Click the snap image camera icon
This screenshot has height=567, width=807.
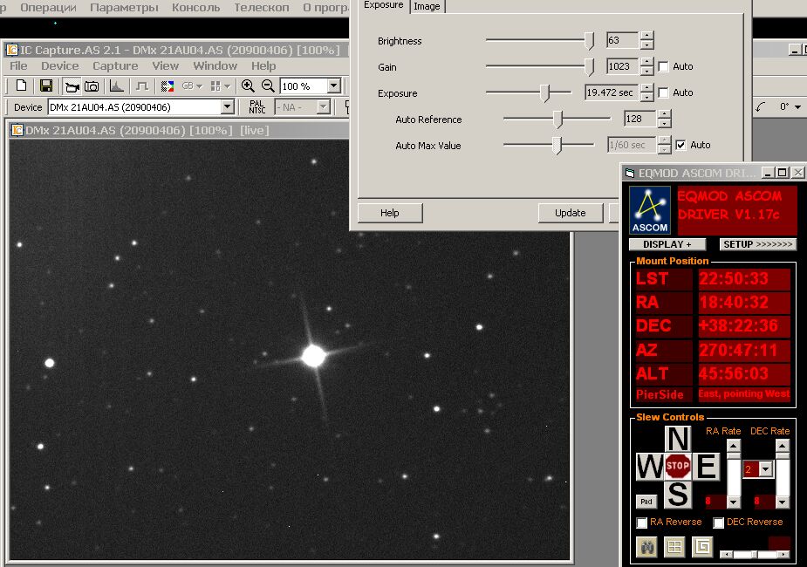point(92,85)
